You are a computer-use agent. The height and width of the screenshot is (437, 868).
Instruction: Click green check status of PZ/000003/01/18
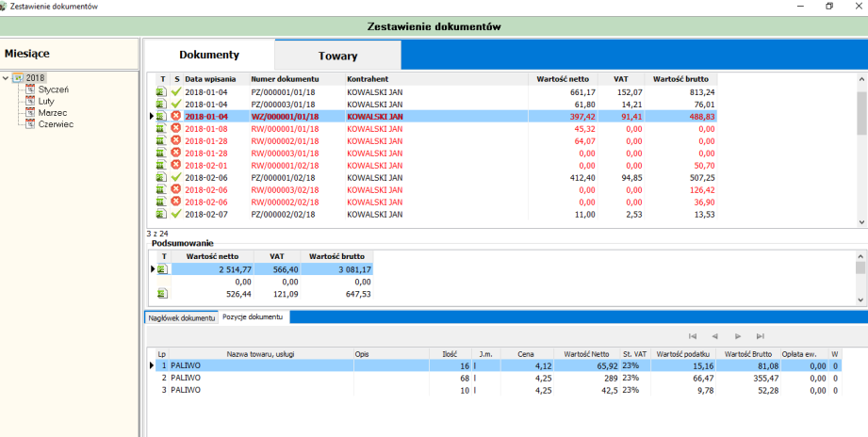click(x=176, y=104)
